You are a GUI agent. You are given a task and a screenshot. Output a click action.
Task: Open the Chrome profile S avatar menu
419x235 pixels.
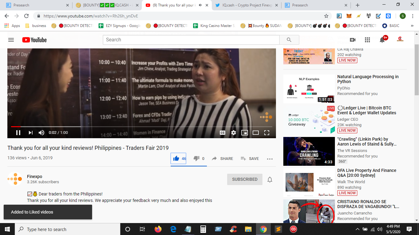(x=403, y=16)
